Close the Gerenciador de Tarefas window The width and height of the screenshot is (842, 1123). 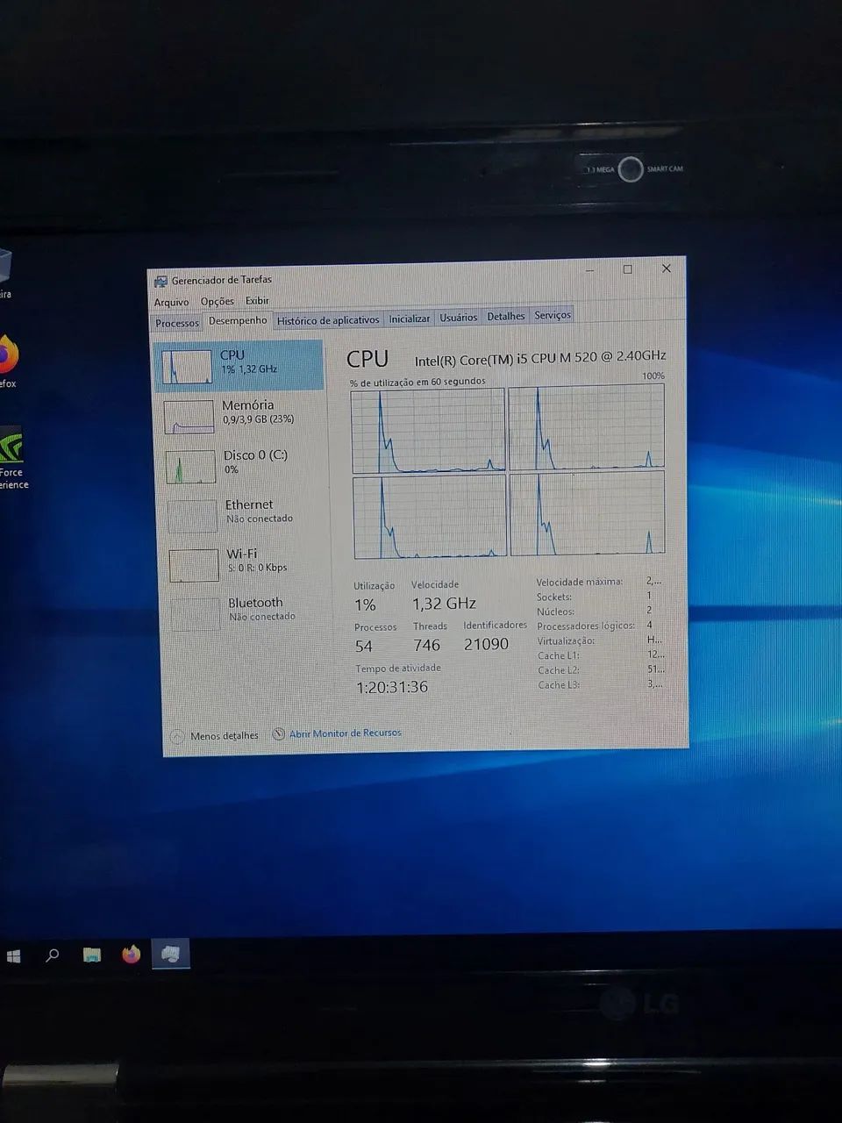pyautogui.click(x=667, y=268)
